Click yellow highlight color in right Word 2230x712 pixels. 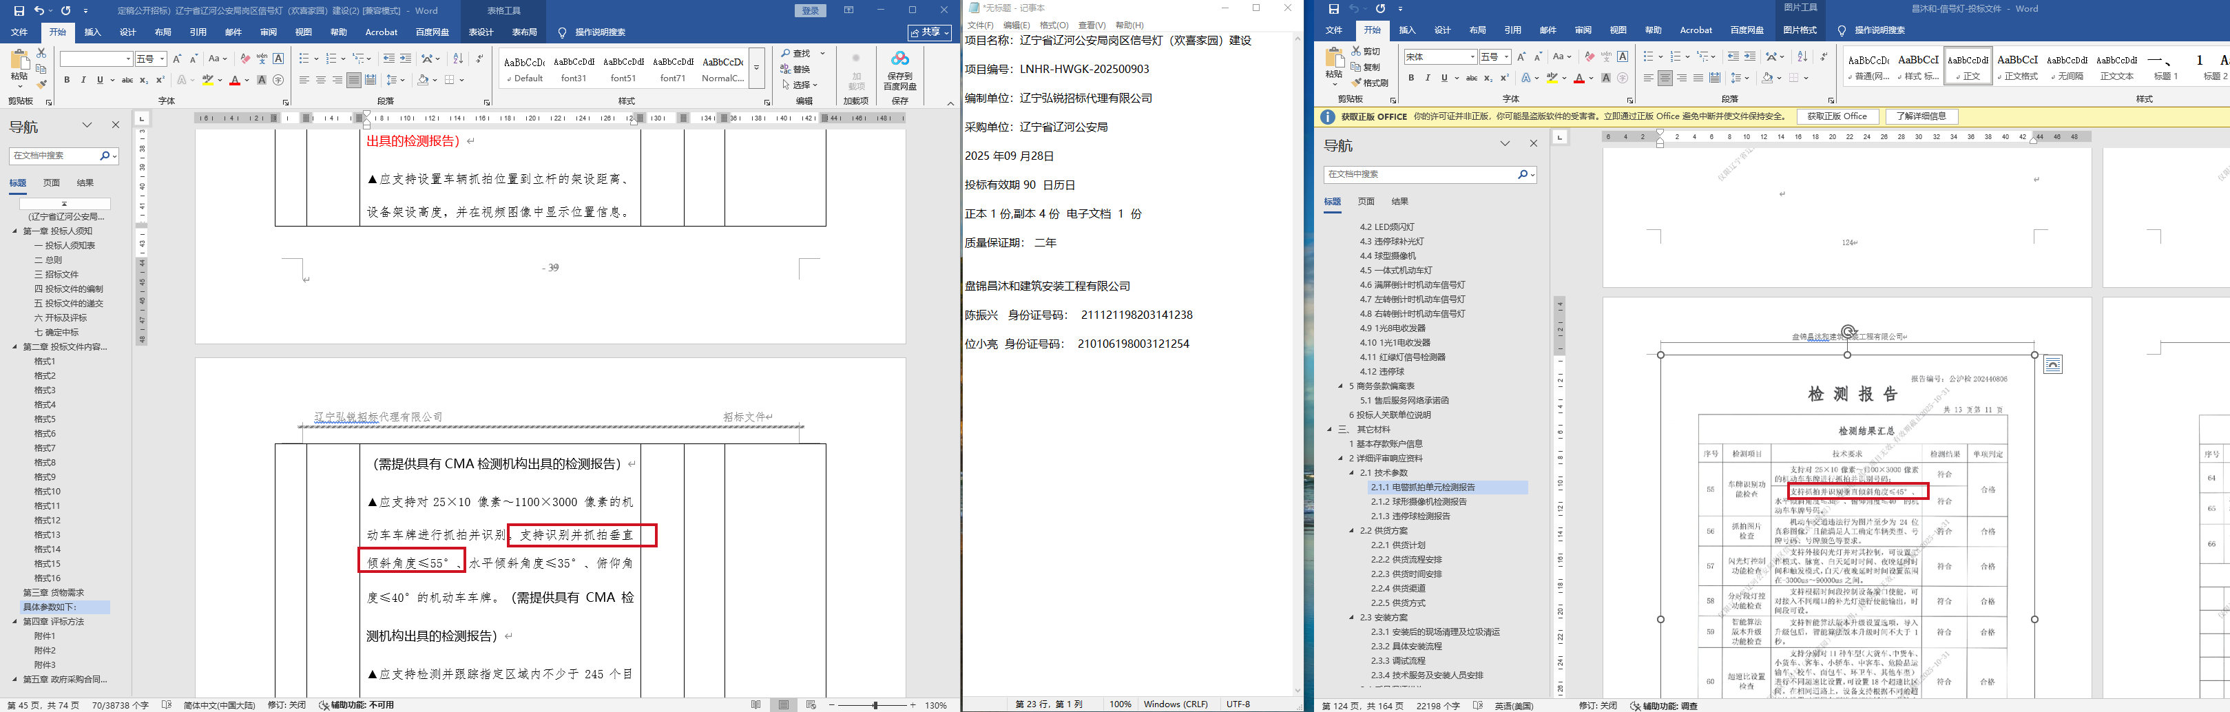pyautogui.click(x=1552, y=78)
